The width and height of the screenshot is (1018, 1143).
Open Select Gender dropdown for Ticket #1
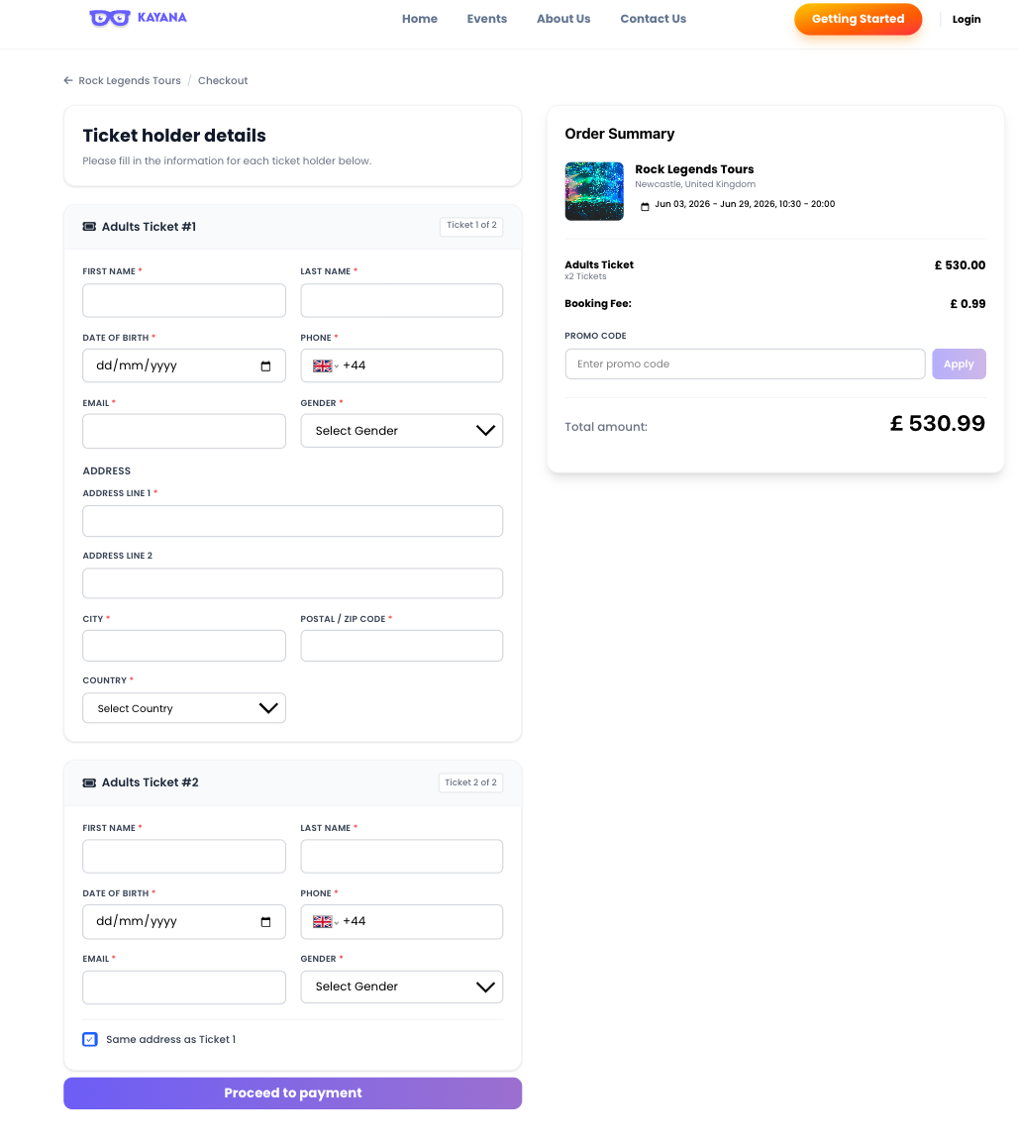pyautogui.click(x=401, y=431)
